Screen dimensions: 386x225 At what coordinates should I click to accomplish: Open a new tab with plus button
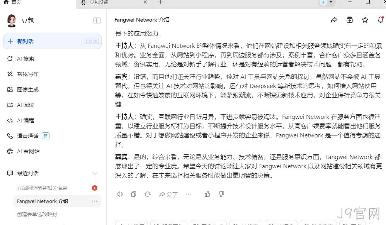pos(160,2)
